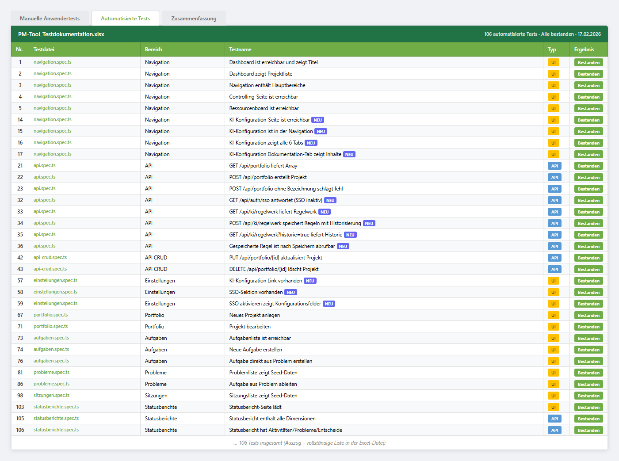This screenshot has height=461, width=619.
Task: Click the Testname column header
Action: coord(240,50)
